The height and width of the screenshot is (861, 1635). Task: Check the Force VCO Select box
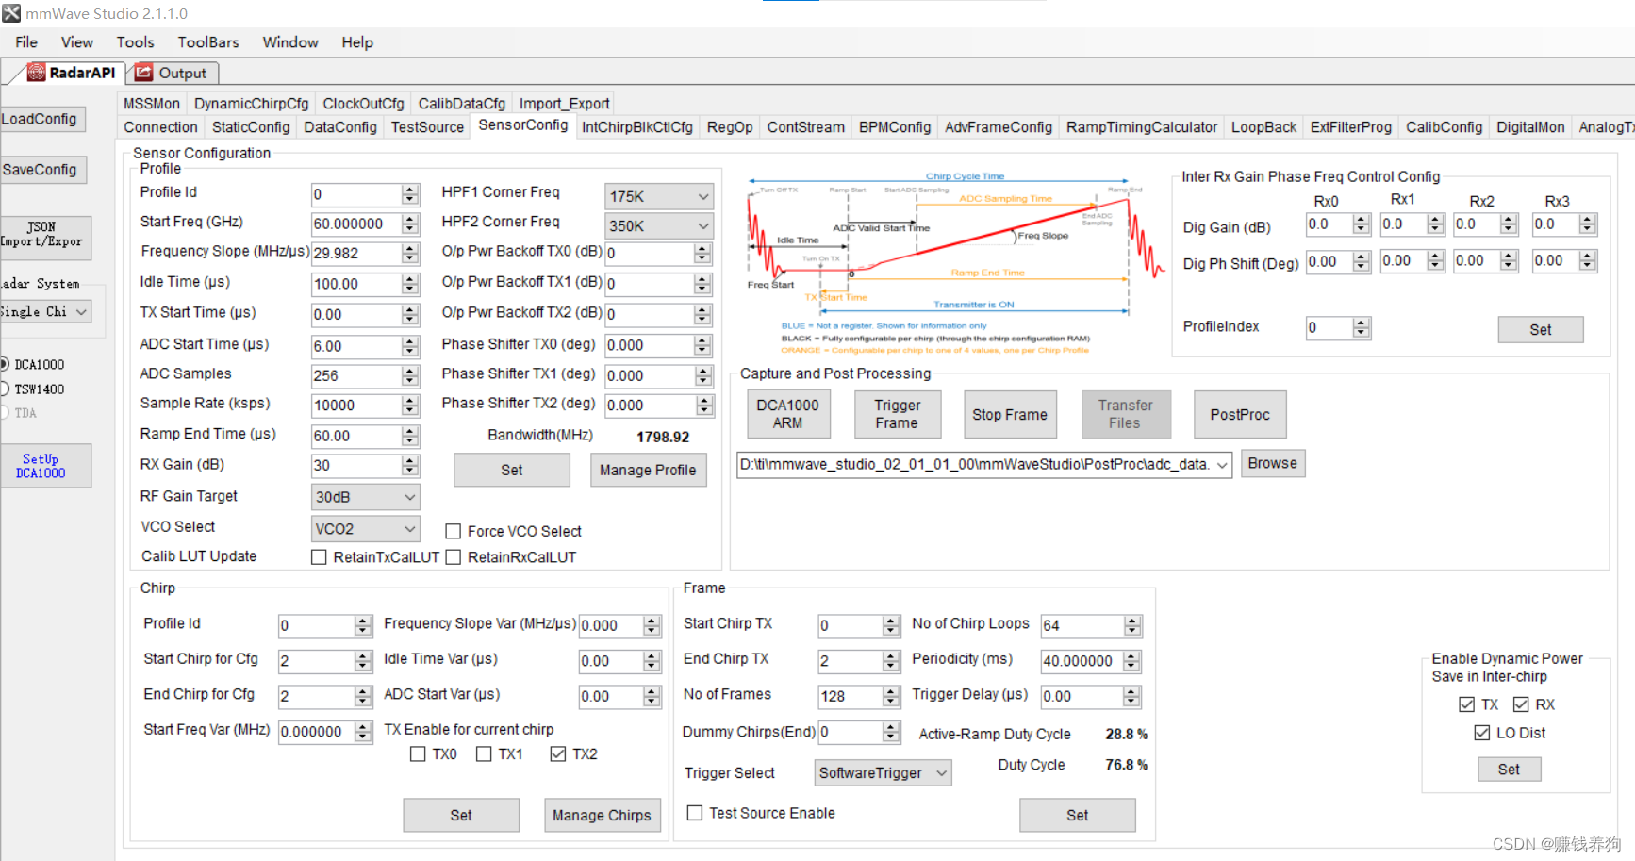453,531
